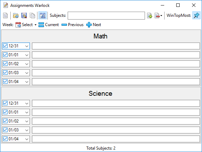This screenshot has height=152, width=202.
Task: Open the Week Select menu
Action: tap(26, 25)
